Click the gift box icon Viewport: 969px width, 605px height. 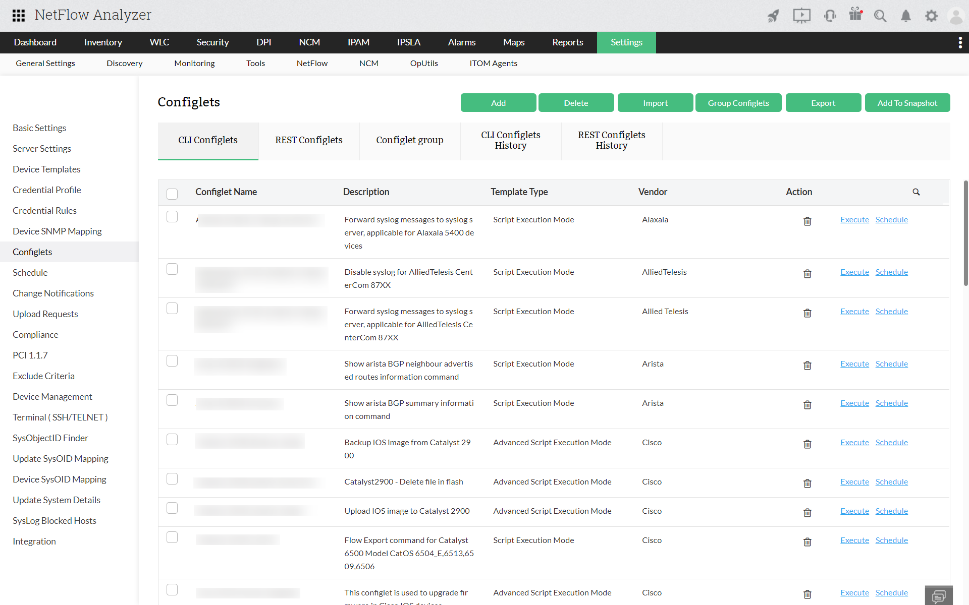(855, 14)
